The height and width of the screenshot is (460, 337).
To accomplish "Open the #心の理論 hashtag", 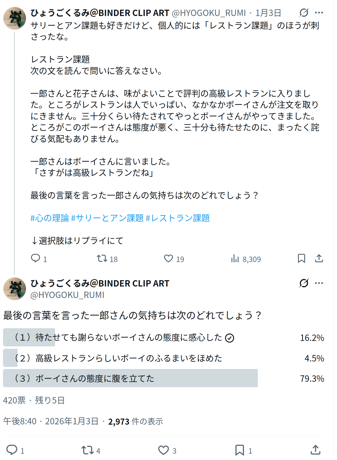I will [x=50, y=218].
